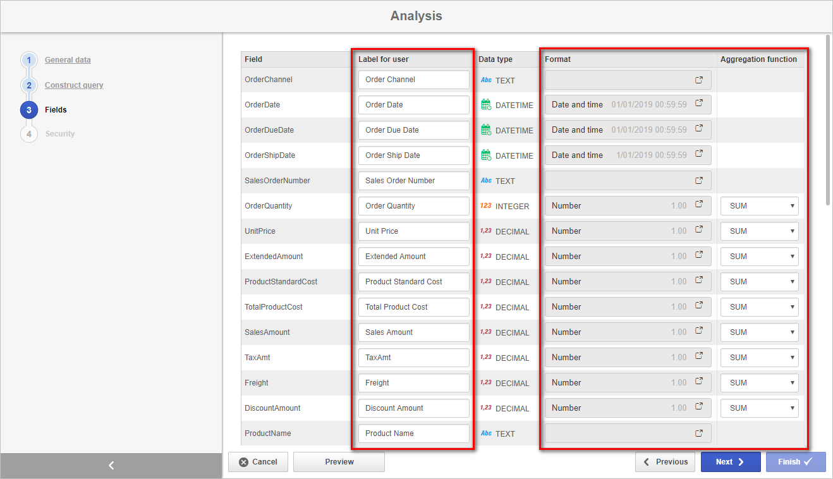Open aggregation dropdown for OrderQuantity

pos(759,206)
